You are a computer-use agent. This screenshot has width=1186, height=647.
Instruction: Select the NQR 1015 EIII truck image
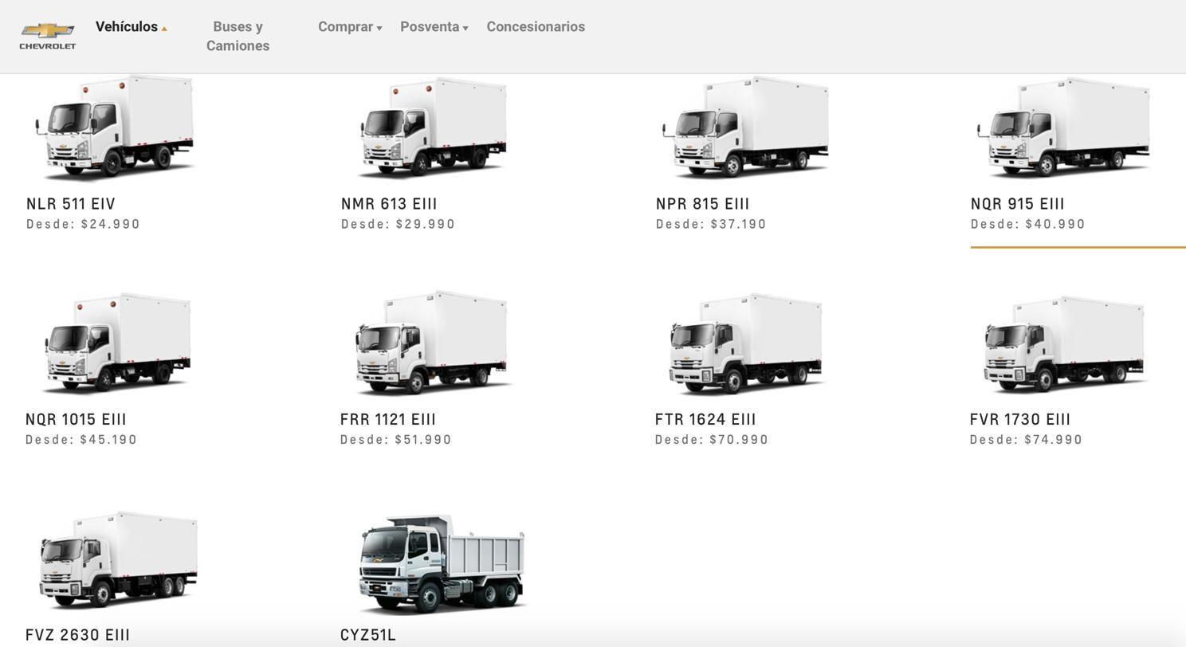[117, 343]
